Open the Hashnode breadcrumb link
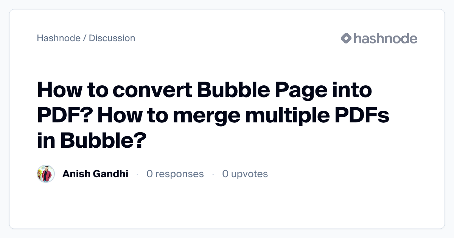 (x=58, y=38)
